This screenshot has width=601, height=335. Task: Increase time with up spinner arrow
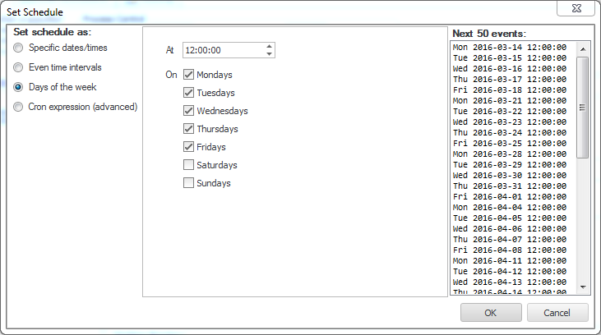click(x=269, y=46)
